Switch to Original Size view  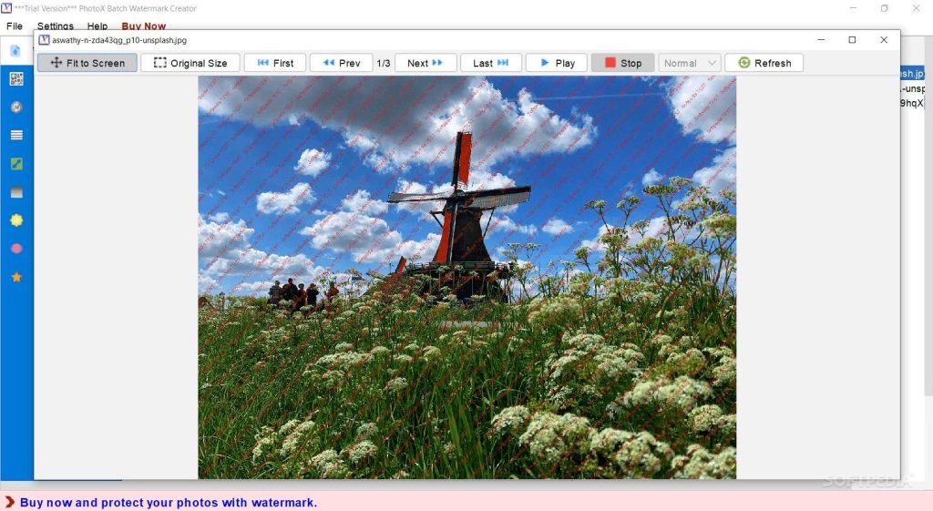(190, 63)
